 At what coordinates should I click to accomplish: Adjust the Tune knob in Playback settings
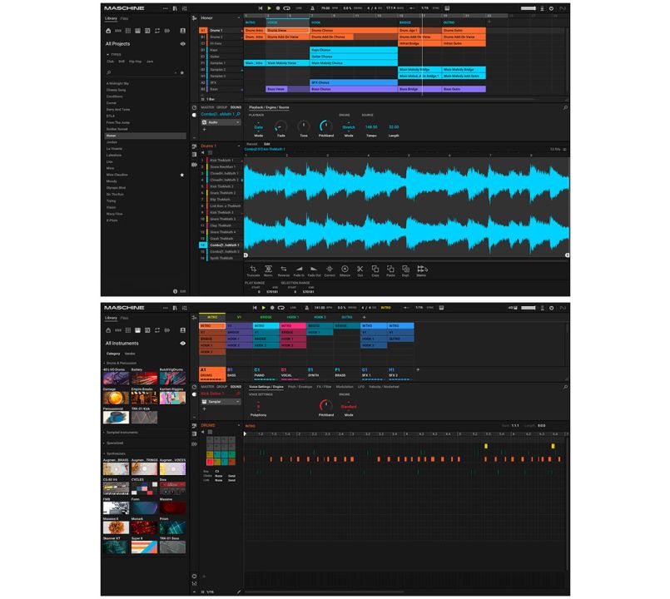pyautogui.click(x=303, y=126)
